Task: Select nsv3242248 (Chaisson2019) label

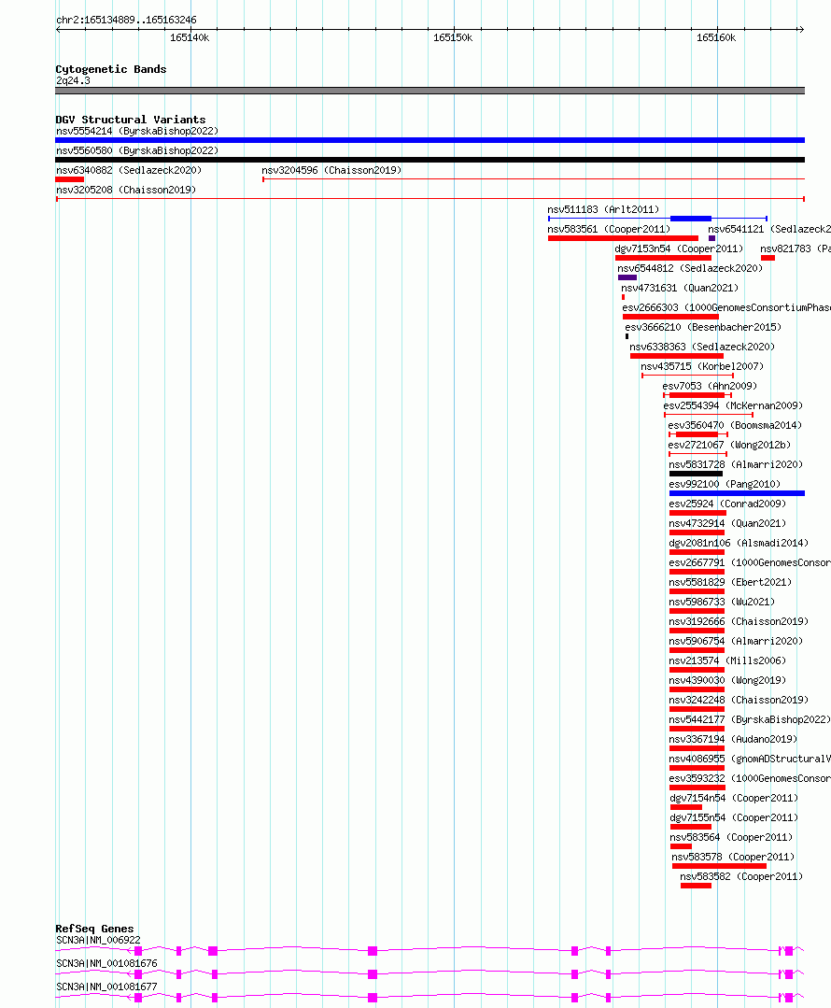Action: coord(739,700)
